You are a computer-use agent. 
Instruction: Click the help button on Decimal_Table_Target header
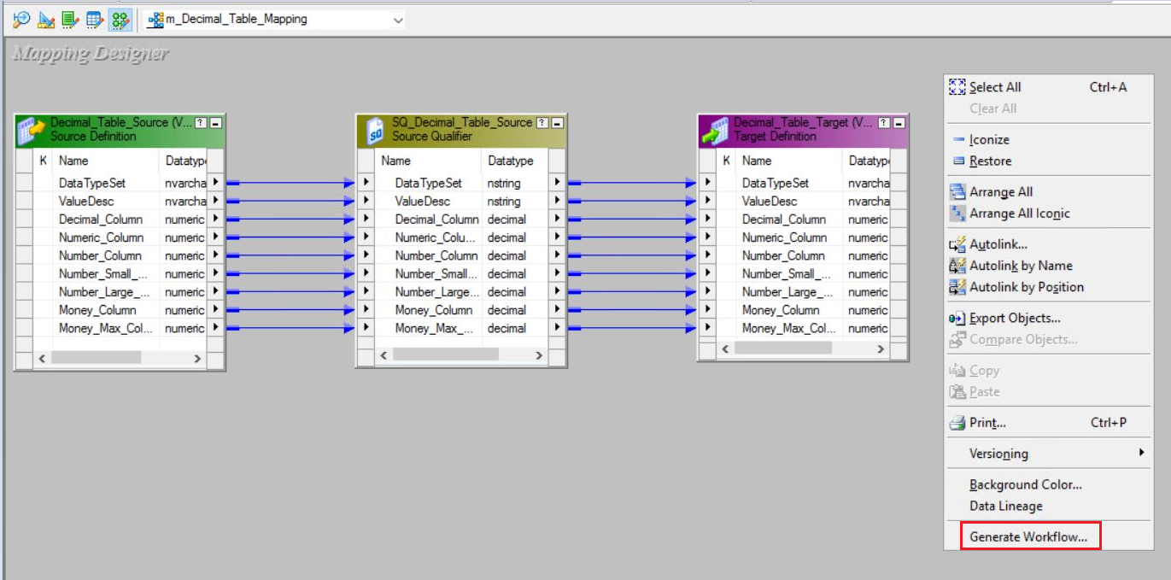click(x=885, y=123)
